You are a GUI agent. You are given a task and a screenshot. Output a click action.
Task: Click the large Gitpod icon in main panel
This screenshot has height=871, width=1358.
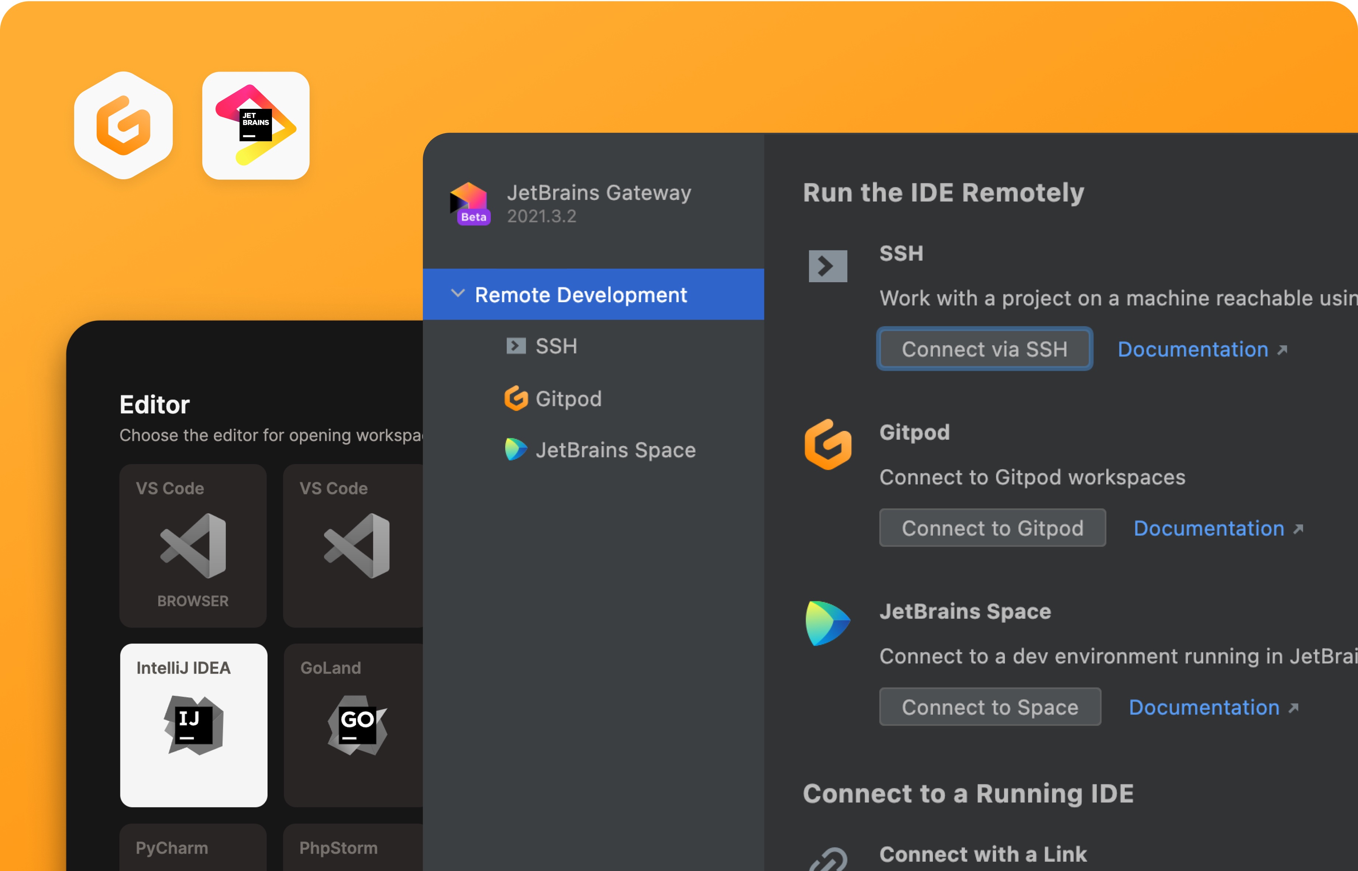[x=827, y=445]
